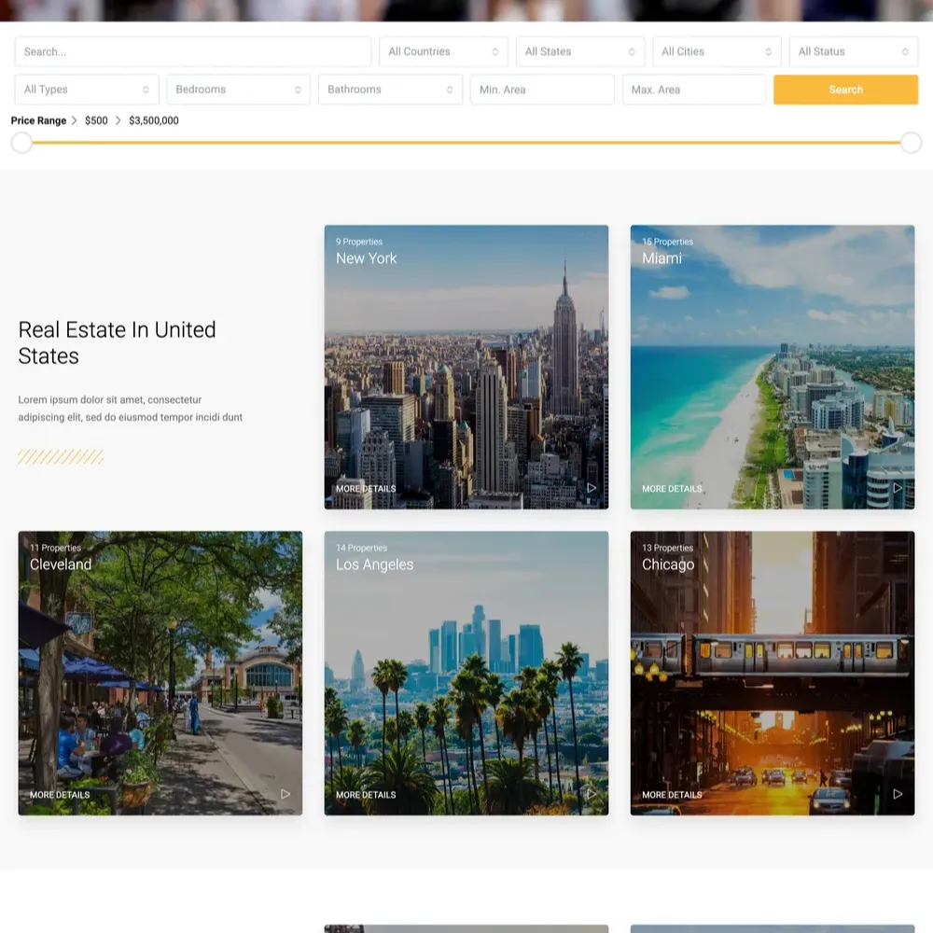Click the minimum price slider handle
Image resolution: width=933 pixels, height=933 pixels.
coord(21,143)
